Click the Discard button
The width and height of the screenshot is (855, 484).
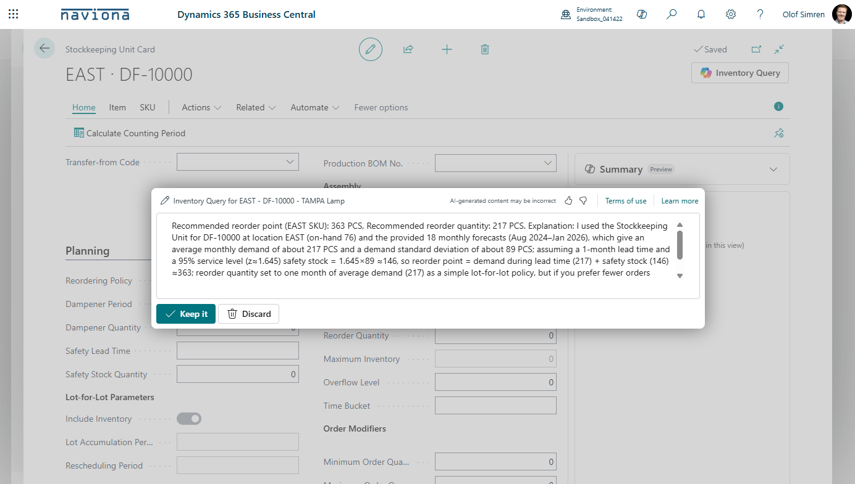pos(248,314)
